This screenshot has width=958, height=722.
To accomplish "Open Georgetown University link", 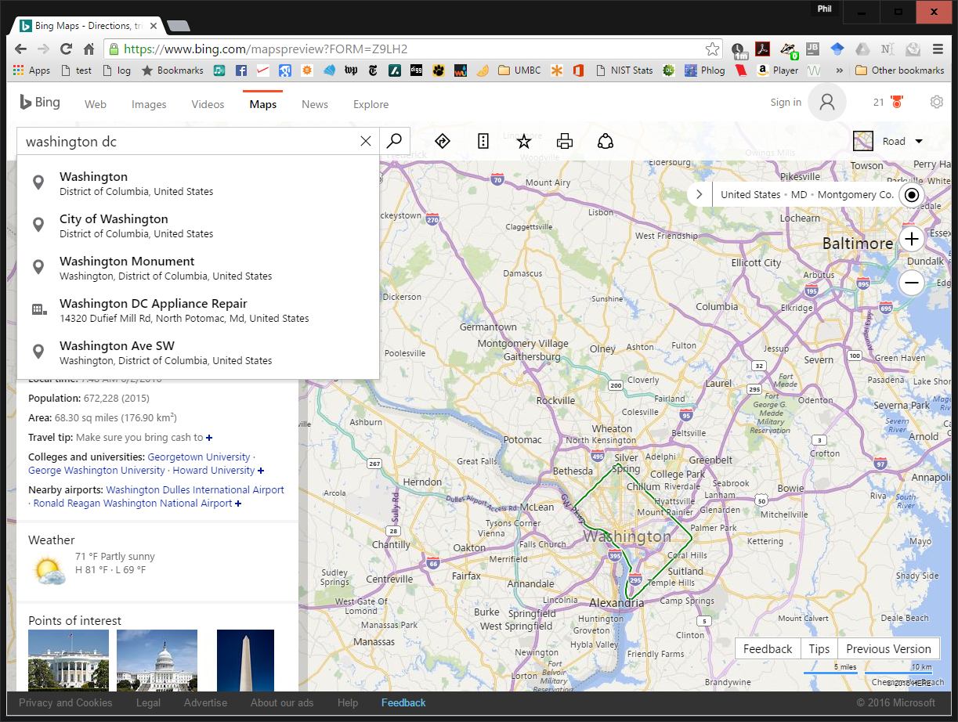I will pyautogui.click(x=199, y=457).
